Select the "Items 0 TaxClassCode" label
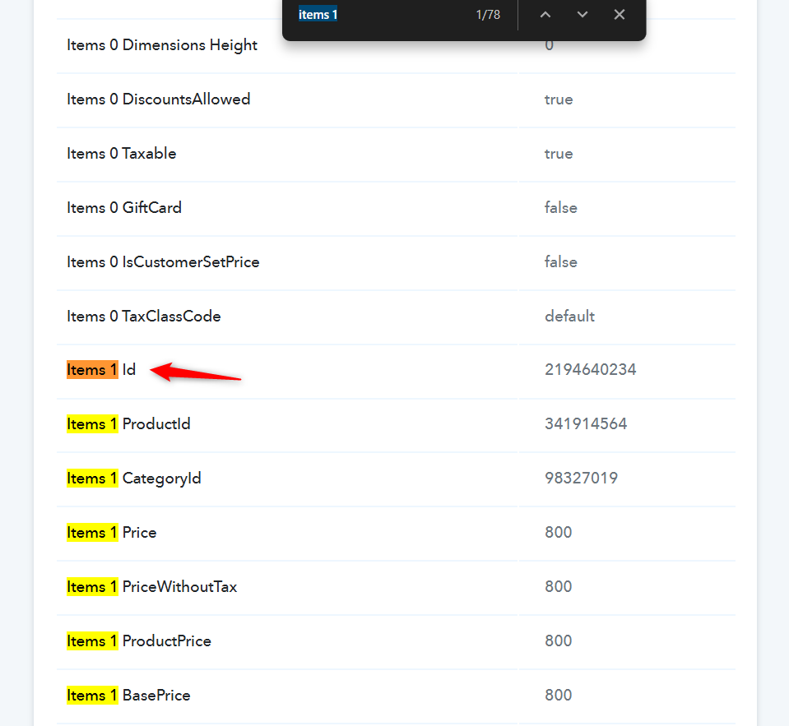The image size is (789, 726). coord(143,317)
